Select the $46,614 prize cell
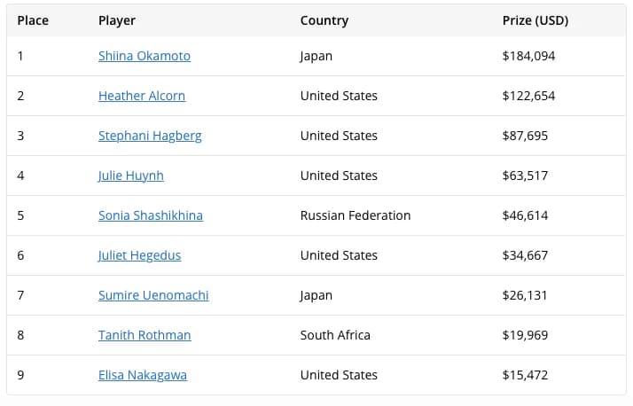633x406 pixels. 525,215
